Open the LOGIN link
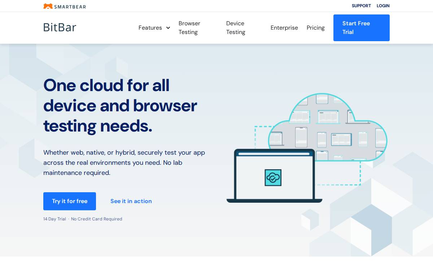433x271 pixels. click(x=383, y=6)
